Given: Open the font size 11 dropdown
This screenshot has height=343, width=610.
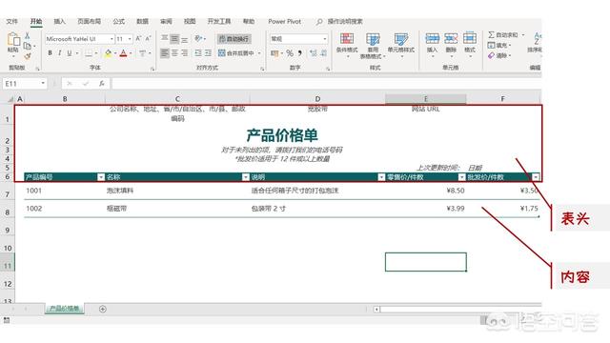Looking at the screenshot, I should 130,39.
